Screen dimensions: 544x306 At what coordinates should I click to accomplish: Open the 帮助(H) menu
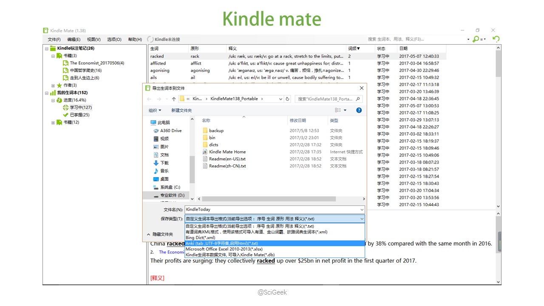(x=135, y=40)
